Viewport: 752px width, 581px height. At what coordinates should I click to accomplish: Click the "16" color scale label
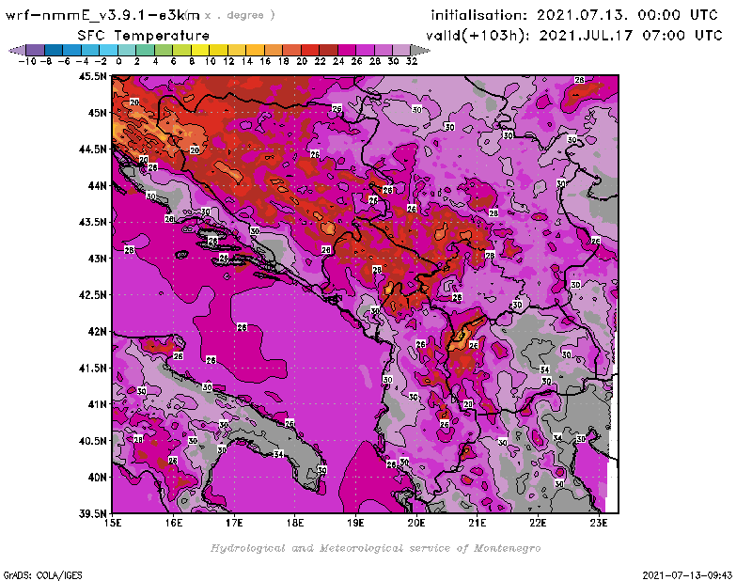tap(265, 61)
